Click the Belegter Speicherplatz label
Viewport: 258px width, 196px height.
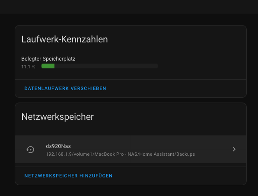click(x=48, y=59)
